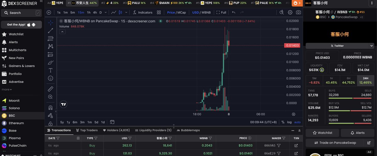Toggle percent scale on chart
377x156 pixels.
click(283, 122)
